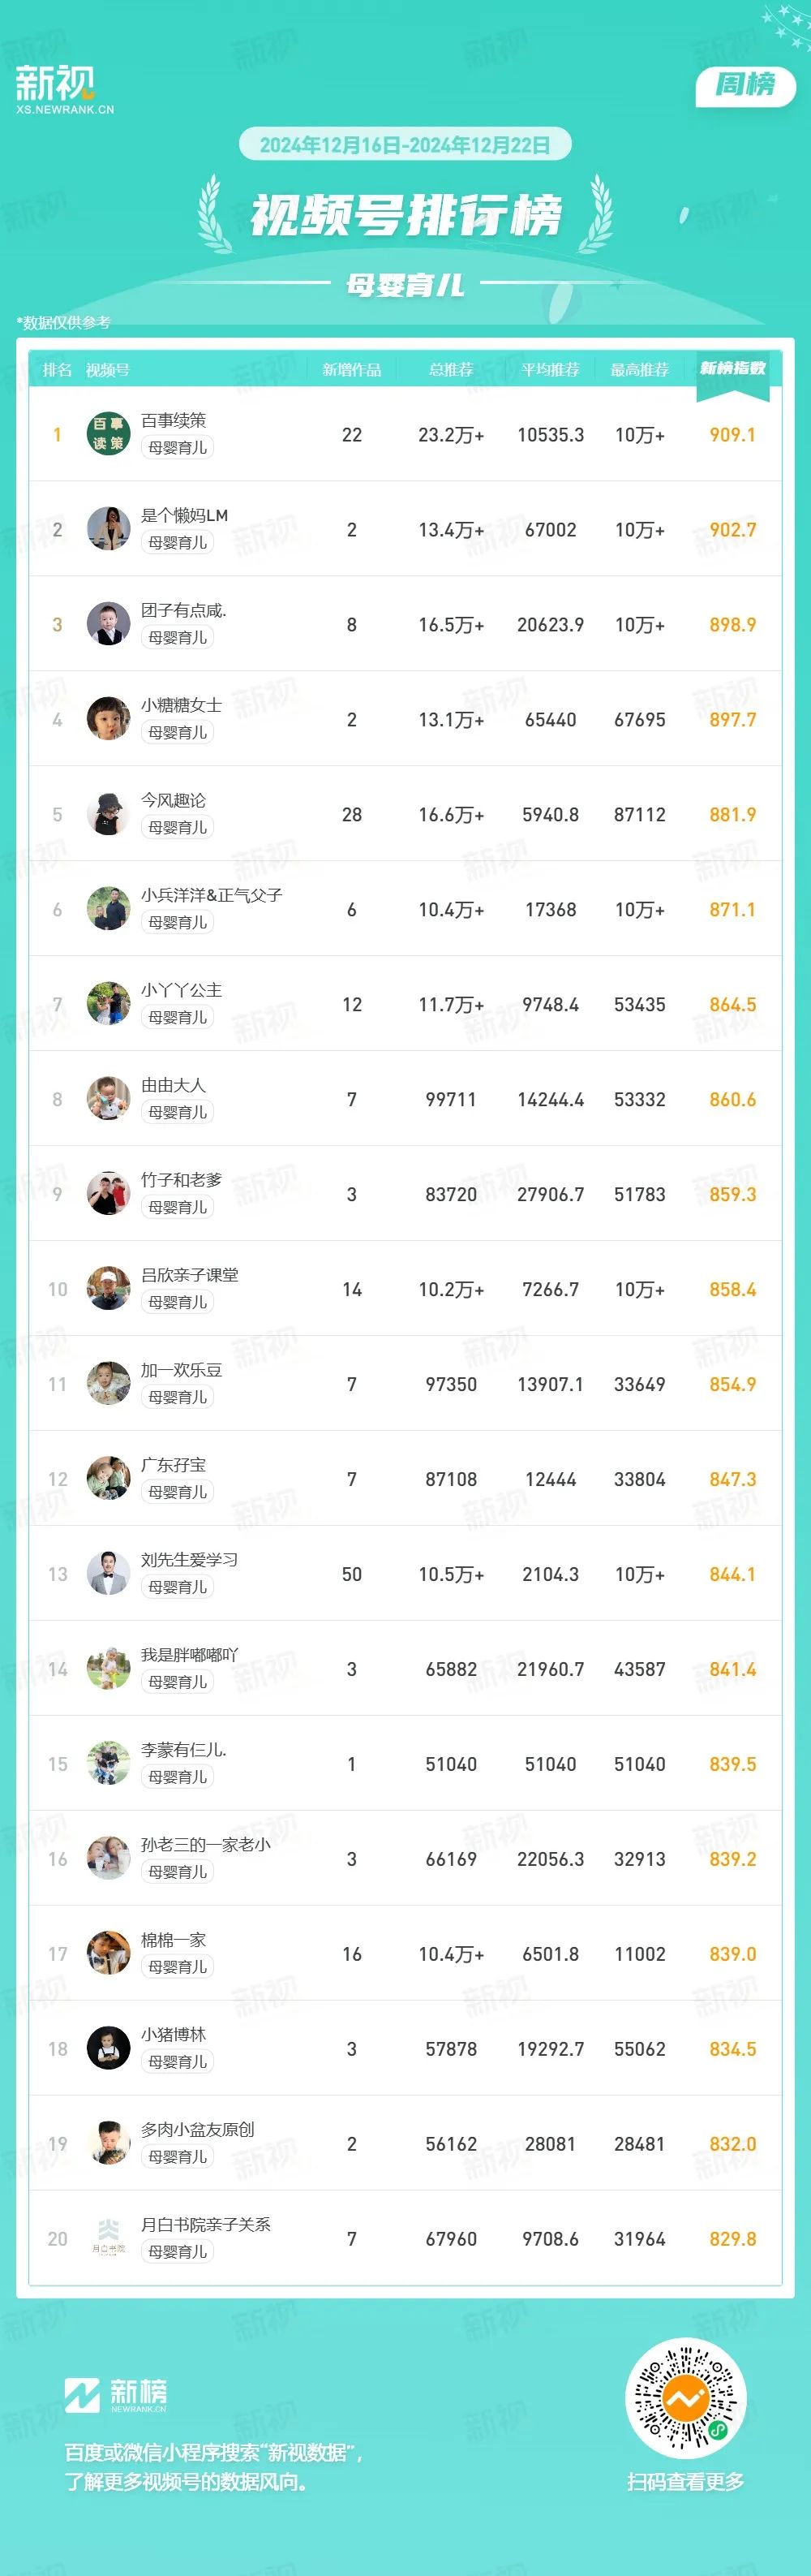Select the 团子有点咸. account name
811x2576 pixels.
[x=184, y=610]
